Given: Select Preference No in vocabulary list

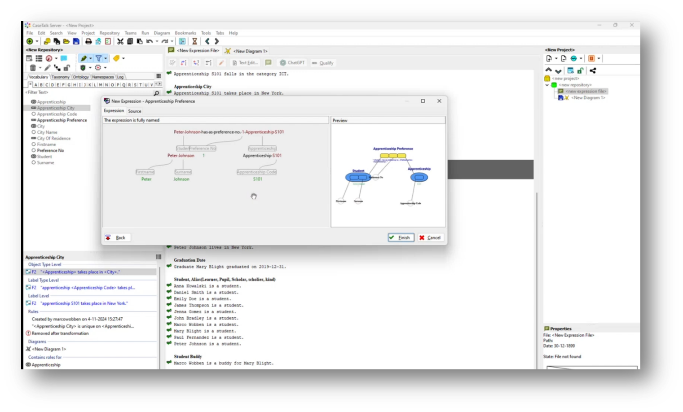Looking at the screenshot, I should point(48,150).
